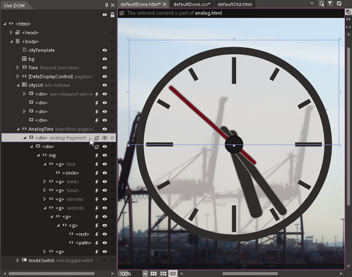Screen dimensions: 352x277
Task: Click the design surface scroll left arrow
Action: point(181,273)
